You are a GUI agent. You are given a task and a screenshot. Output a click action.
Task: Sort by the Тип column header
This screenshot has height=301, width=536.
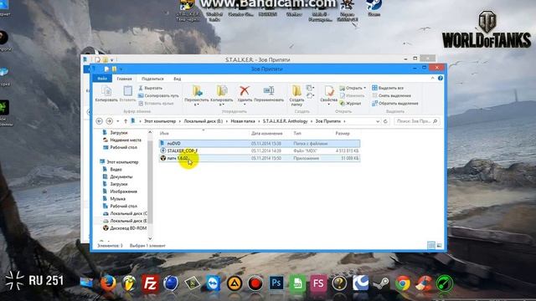point(297,134)
